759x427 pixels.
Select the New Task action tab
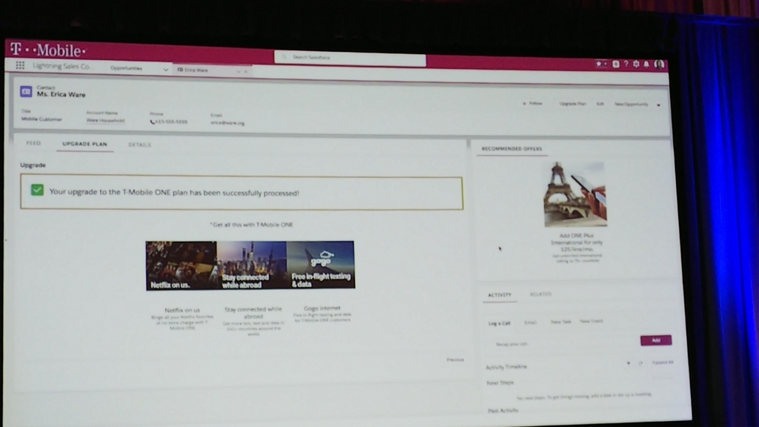point(561,322)
